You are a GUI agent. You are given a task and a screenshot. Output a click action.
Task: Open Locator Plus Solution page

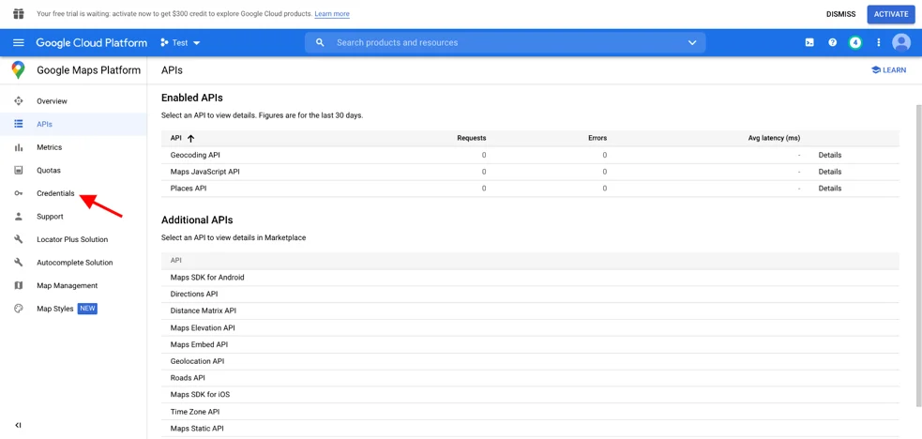(x=73, y=239)
